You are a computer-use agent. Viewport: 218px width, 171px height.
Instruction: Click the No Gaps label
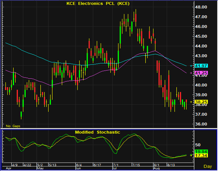[13, 126]
